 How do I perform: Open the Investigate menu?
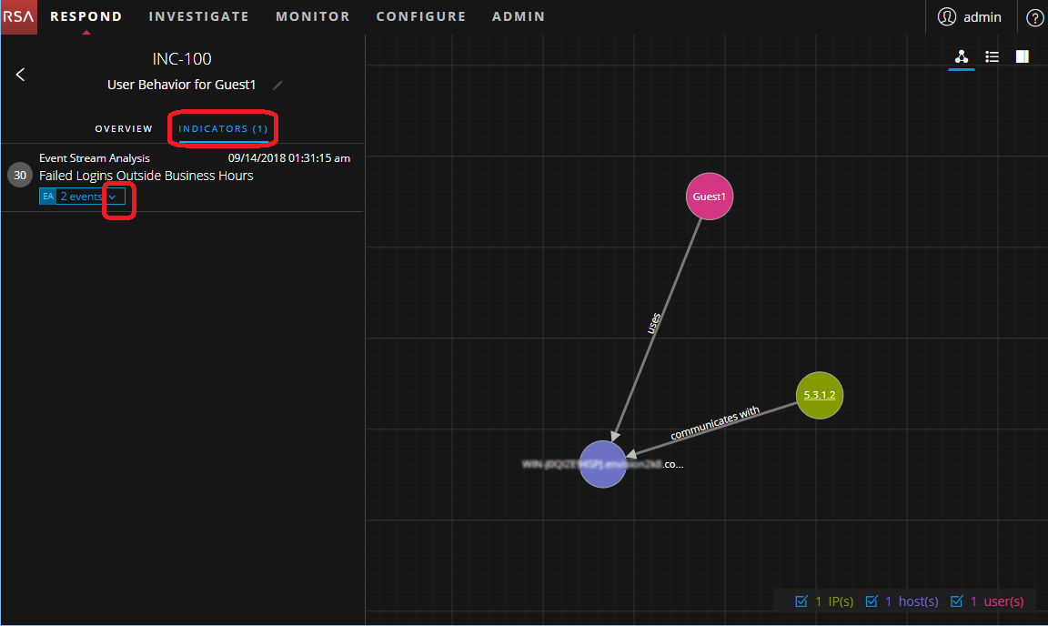click(x=198, y=16)
